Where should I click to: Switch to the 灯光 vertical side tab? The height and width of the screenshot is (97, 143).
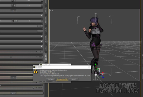point(46,48)
